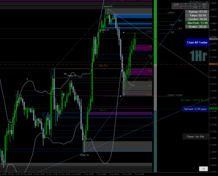Click the Pip Value text
Screen dimensions: 218x176
click(x=195, y=100)
